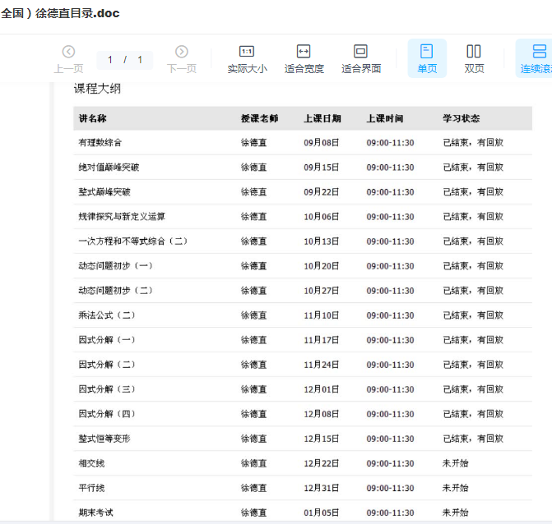Screen dimensions: 552x524
Task: Click the 讲名称 column header
Action: pos(93,118)
